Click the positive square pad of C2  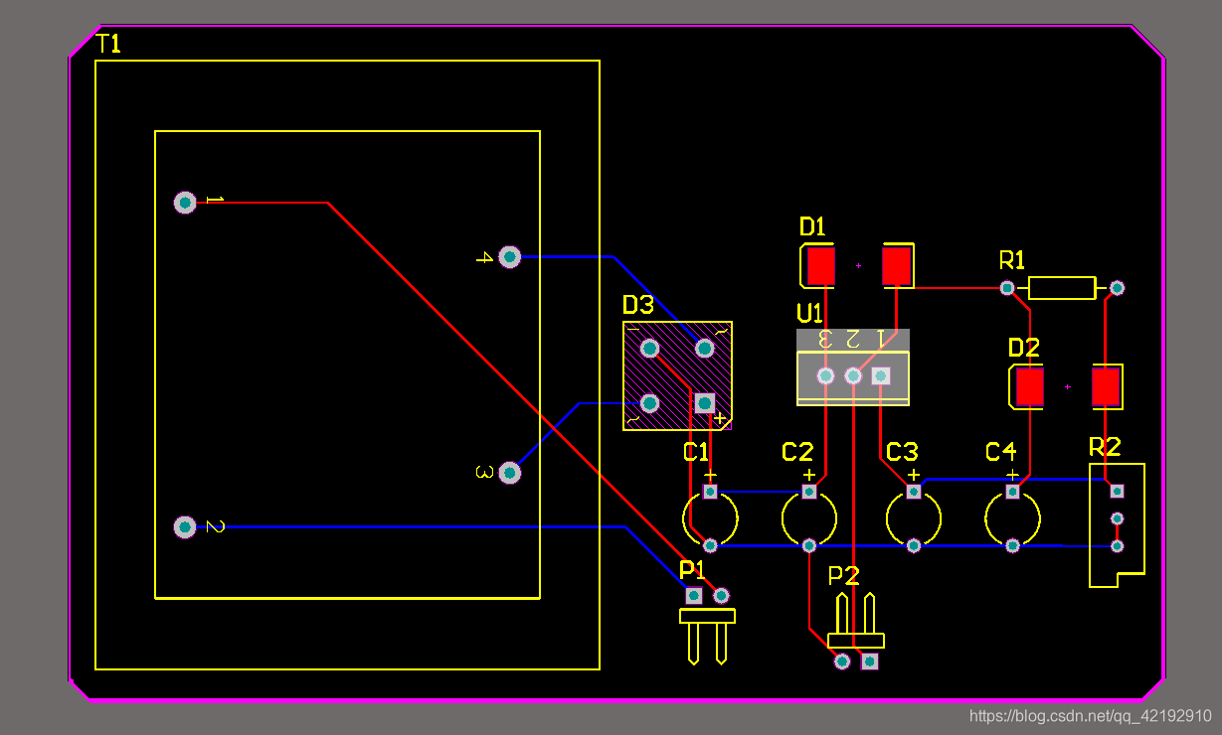[808, 492]
